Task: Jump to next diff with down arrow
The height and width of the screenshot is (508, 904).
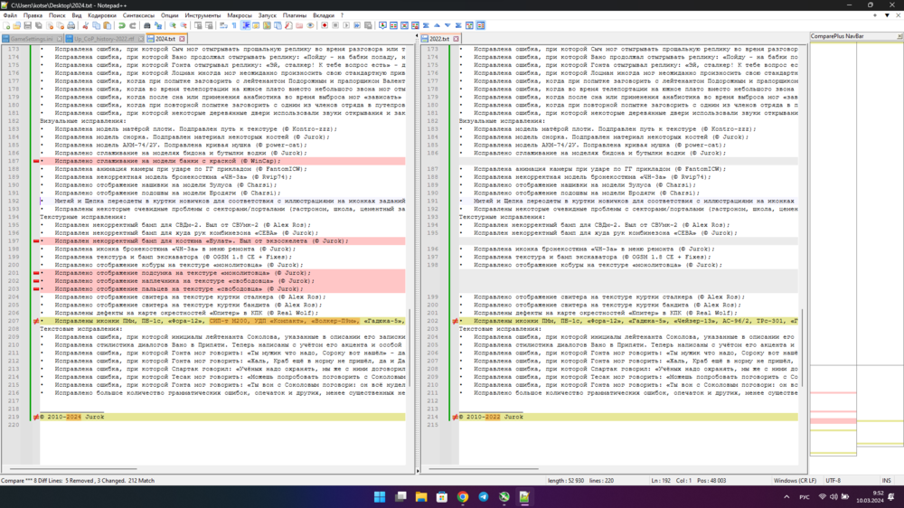Action: [448, 25]
